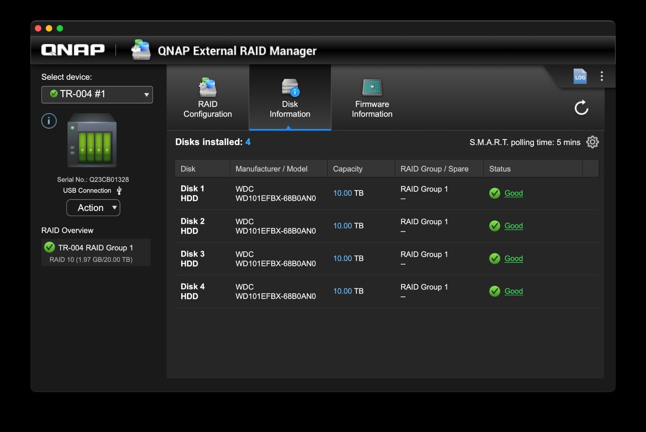
Task: Select TR-004 RAID Group 1 in overview
Action: pyautogui.click(x=96, y=253)
